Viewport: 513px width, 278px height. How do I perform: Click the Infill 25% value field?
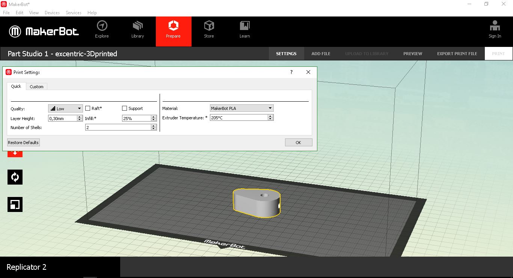point(137,118)
